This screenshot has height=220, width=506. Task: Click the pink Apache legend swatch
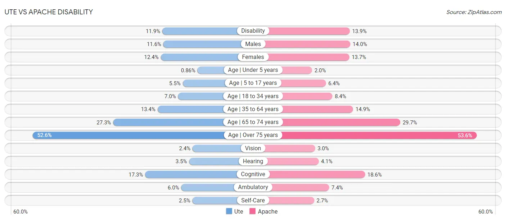(253, 211)
